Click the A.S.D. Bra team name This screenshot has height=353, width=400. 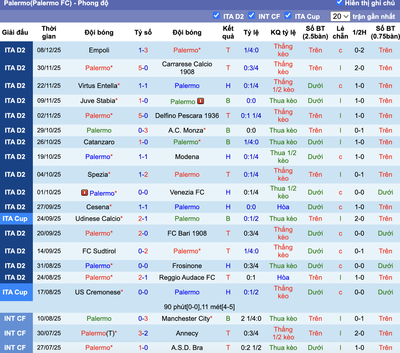[x=187, y=348]
